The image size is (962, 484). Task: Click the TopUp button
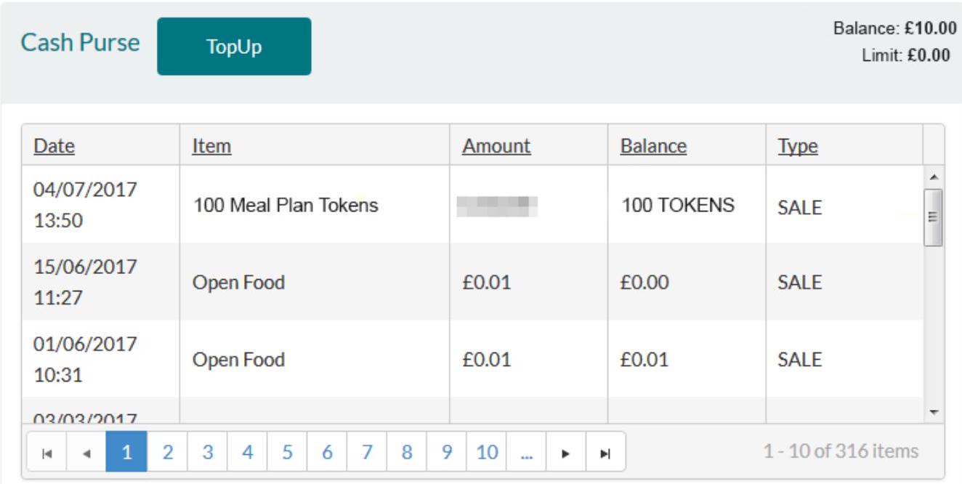(x=234, y=47)
